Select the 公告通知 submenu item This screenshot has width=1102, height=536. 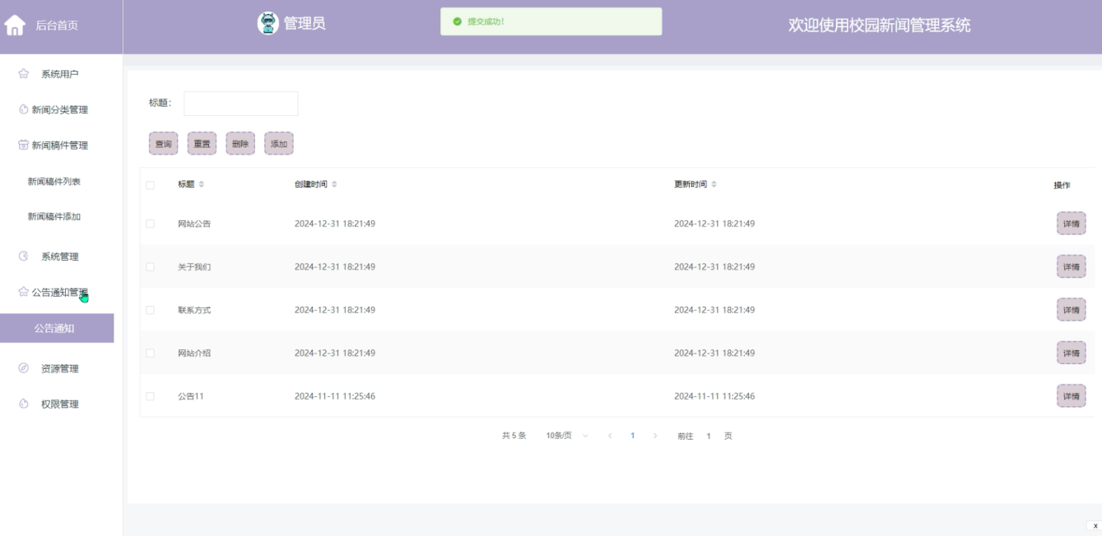pos(57,328)
